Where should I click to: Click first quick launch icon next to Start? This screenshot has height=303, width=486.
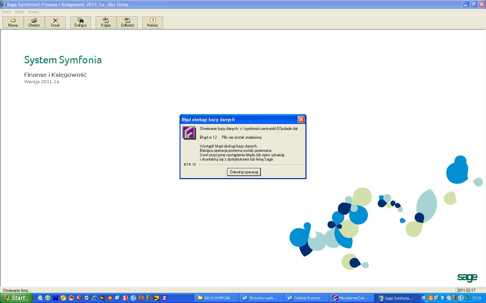(40, 298)
